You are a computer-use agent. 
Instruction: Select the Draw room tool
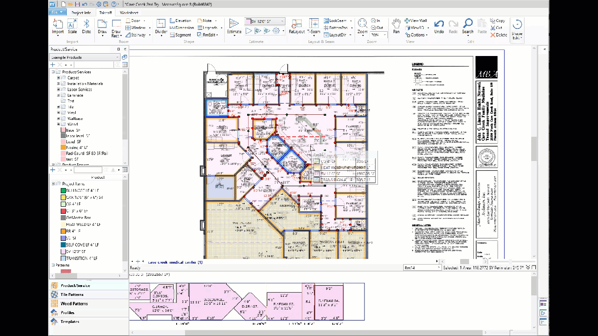click(x=102, y=28)
